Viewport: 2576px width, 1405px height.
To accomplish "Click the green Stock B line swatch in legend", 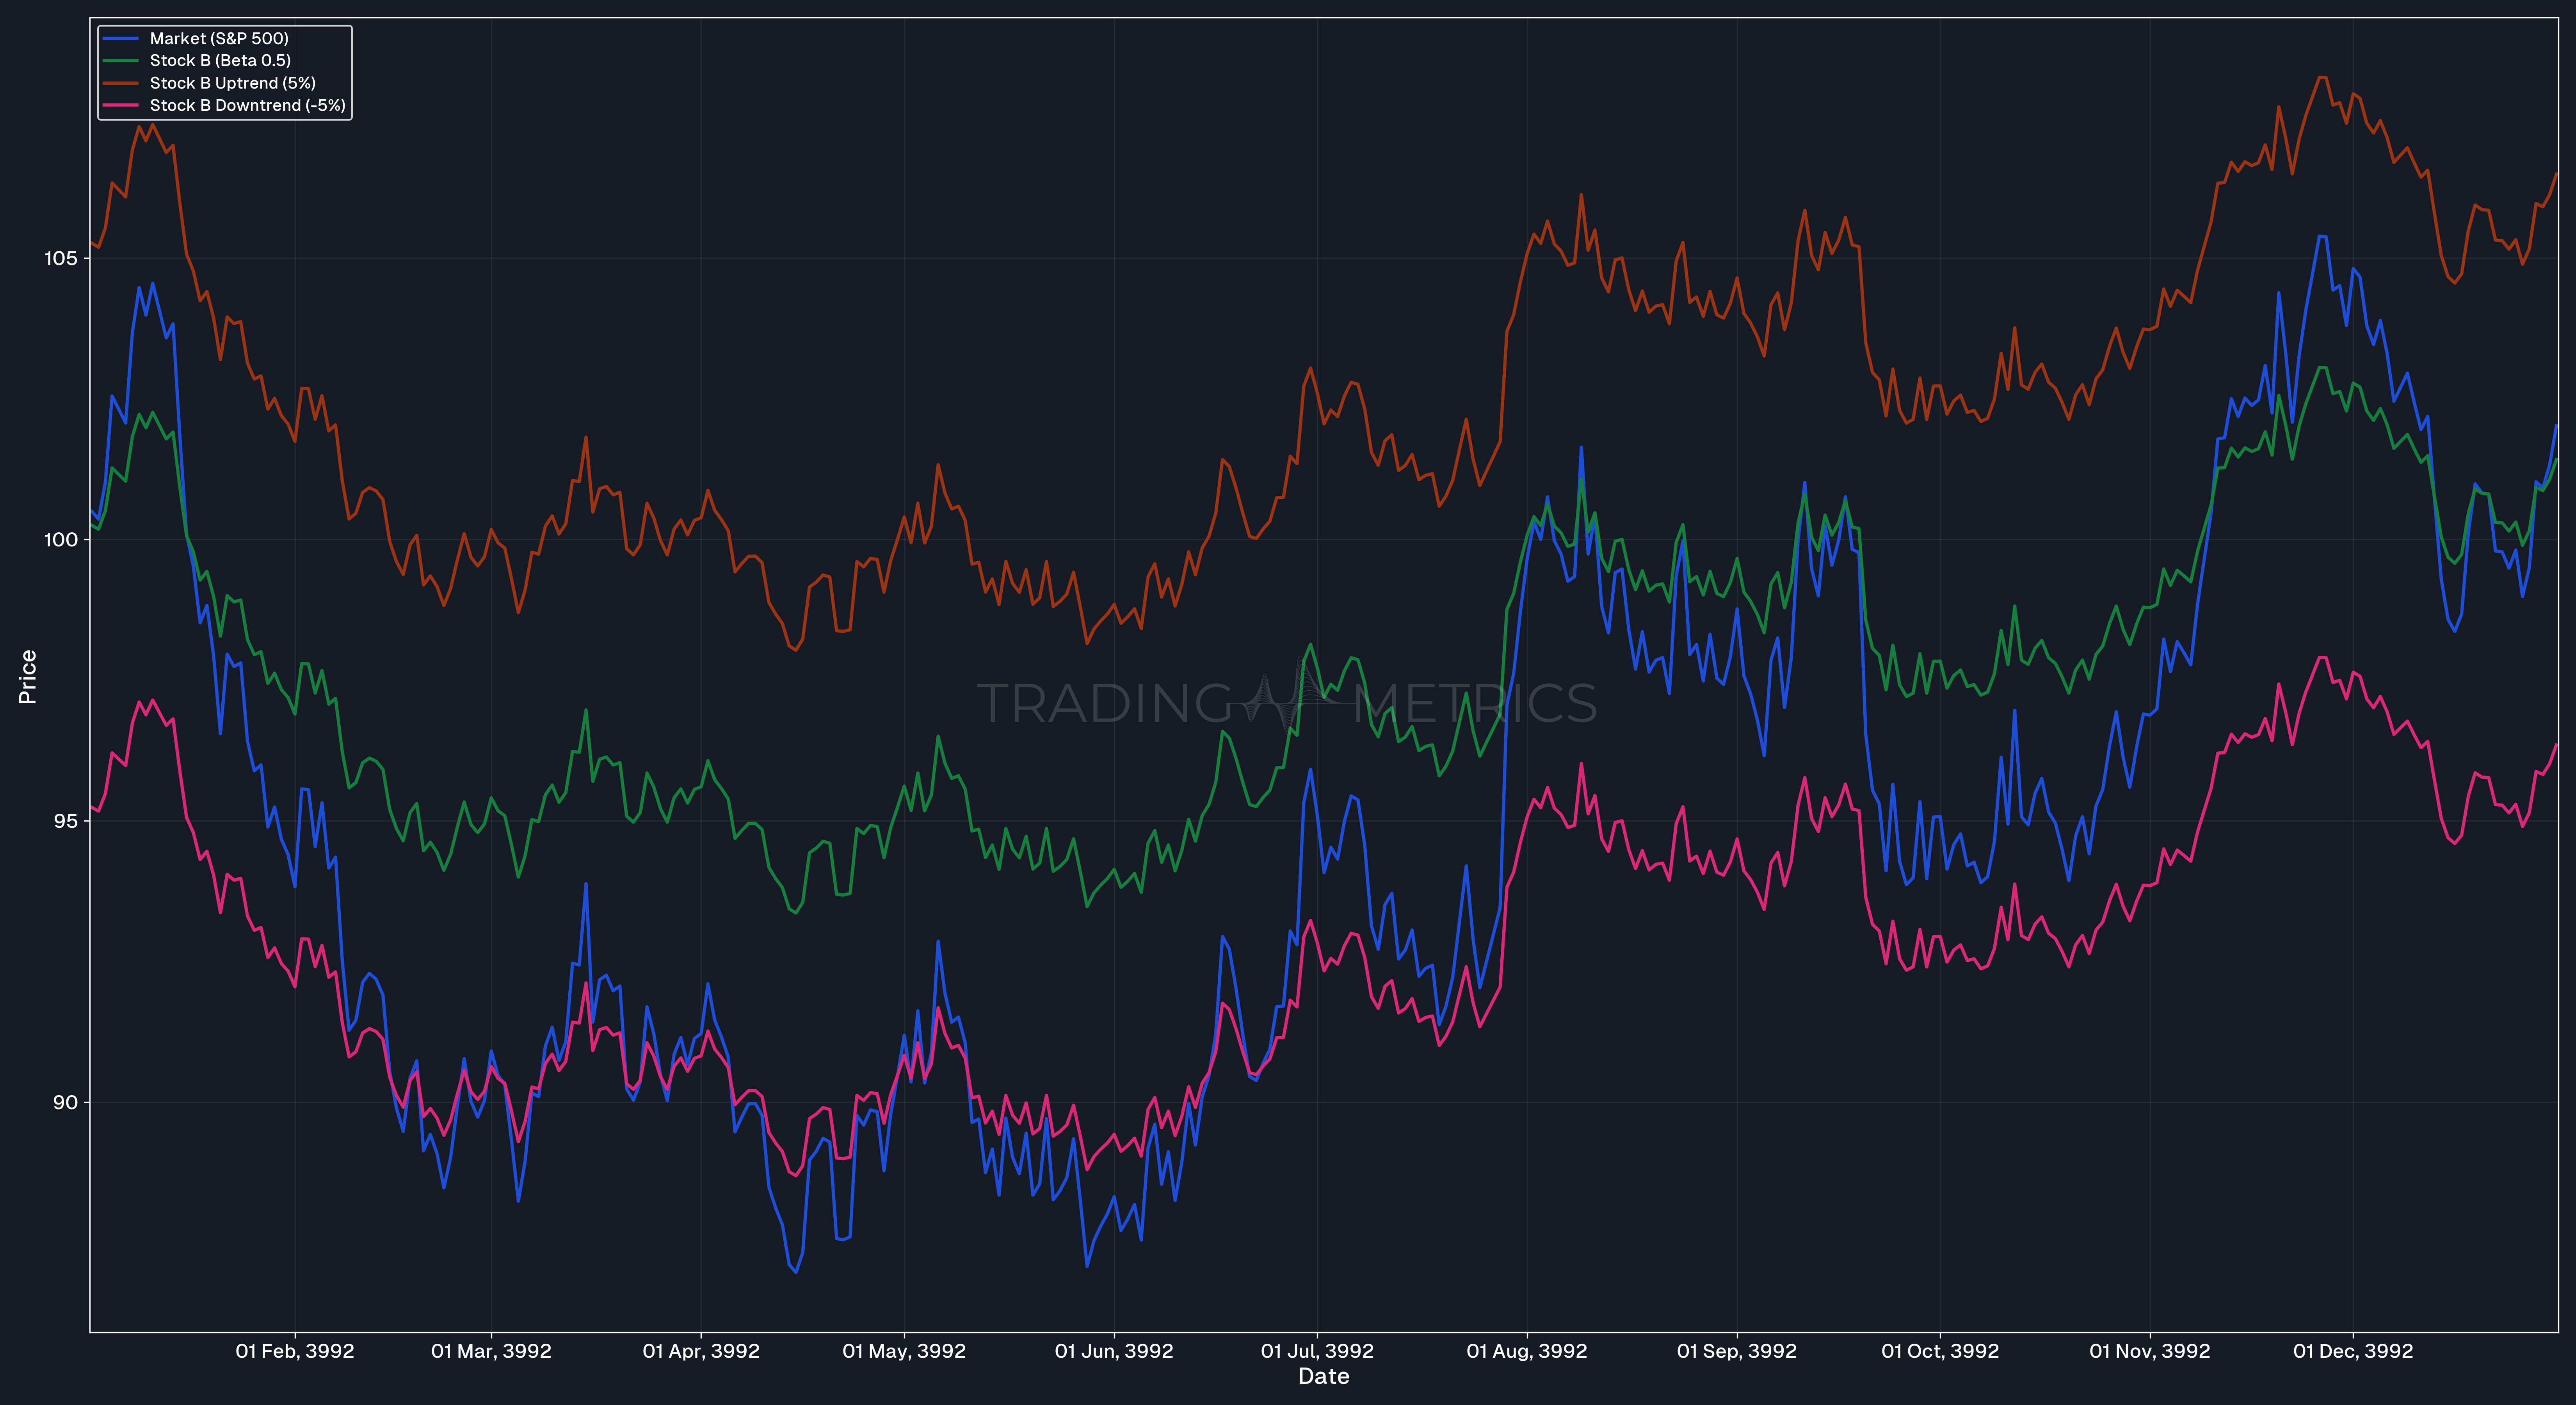I will [121, 60].
